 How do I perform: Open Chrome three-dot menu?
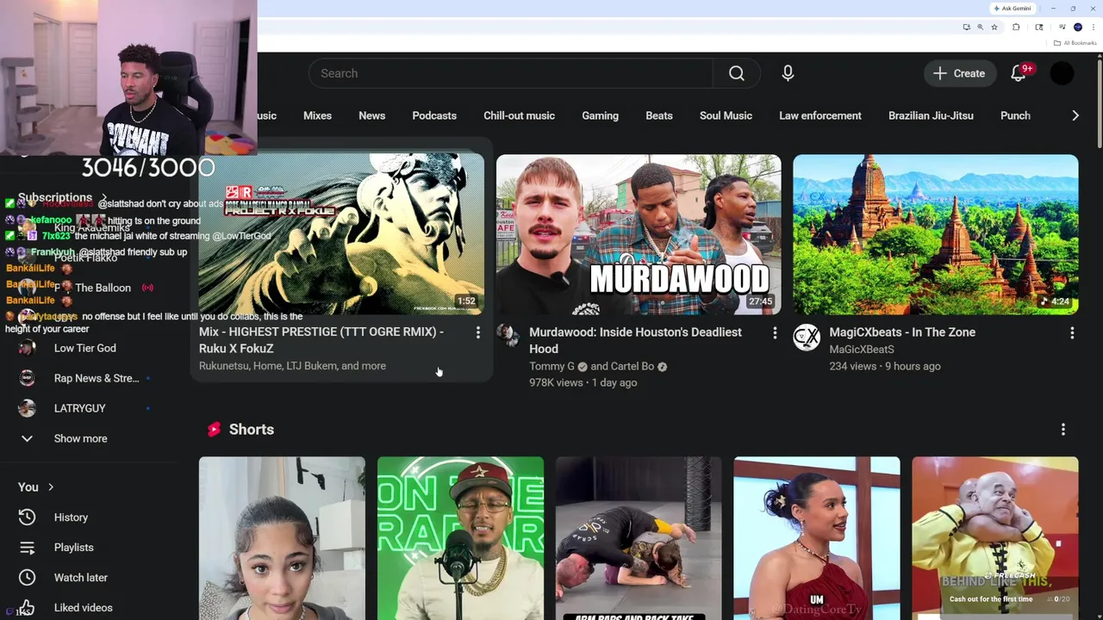click(1094, 27)
